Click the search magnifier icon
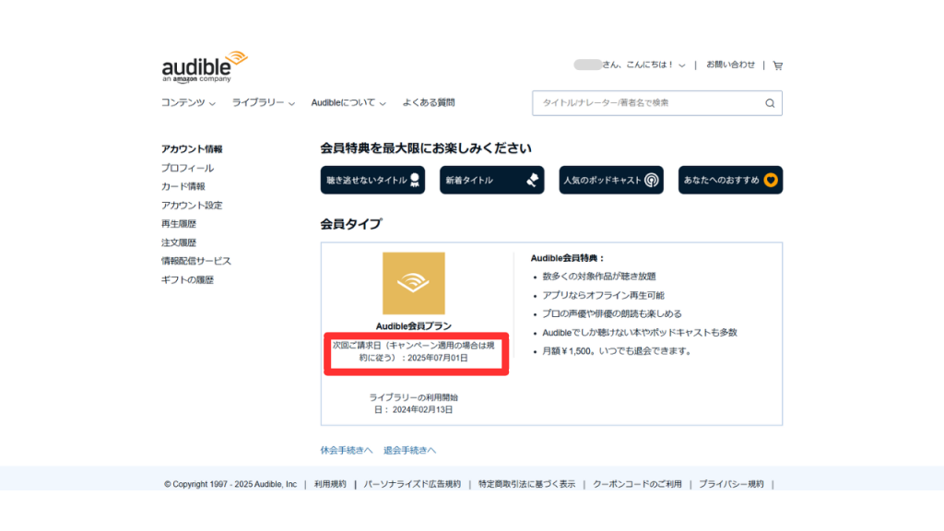Viewport: 944px width, 531px height. [x=769, y=102]
